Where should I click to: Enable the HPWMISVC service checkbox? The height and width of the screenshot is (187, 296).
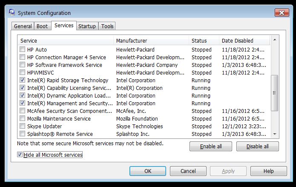click(x=22, y=72)
